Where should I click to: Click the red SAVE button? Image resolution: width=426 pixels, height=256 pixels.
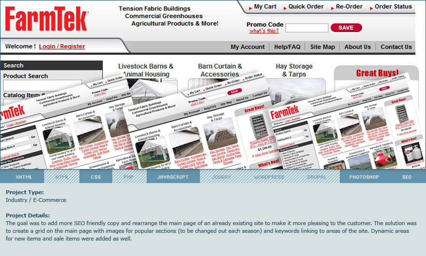coord(346,28)
